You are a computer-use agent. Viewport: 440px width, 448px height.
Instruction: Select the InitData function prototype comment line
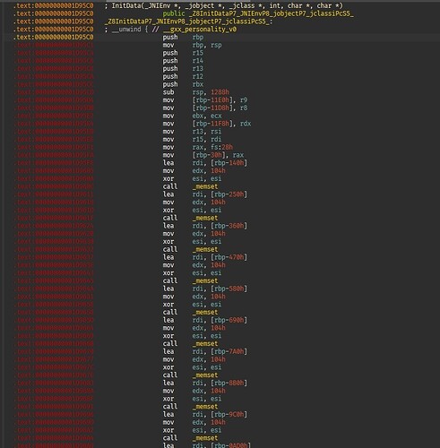point(224,5)
